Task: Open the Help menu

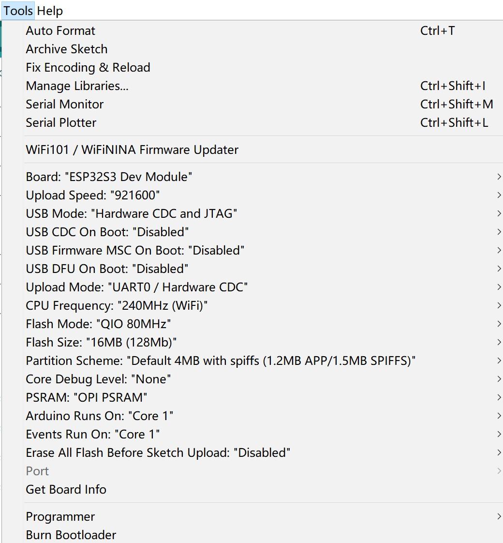Action: coord(50,11)
